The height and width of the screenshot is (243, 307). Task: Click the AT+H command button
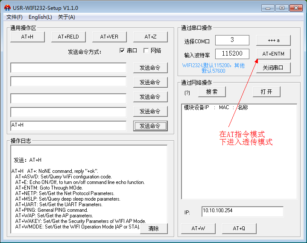tap(27, 37)
